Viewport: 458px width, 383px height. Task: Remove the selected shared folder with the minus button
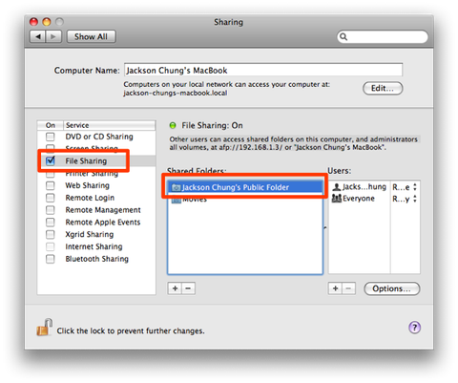pyautogui.click(x=188, y=288)
